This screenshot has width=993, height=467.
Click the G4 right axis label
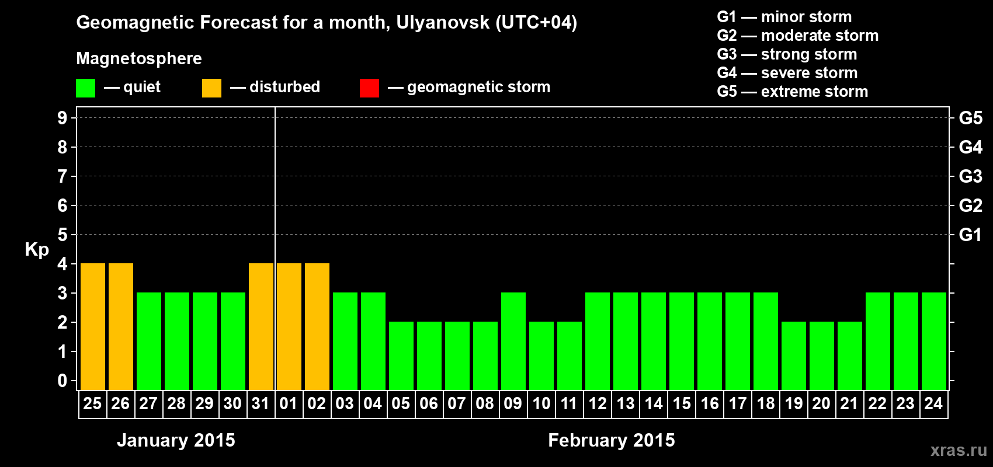pos(971,147)
